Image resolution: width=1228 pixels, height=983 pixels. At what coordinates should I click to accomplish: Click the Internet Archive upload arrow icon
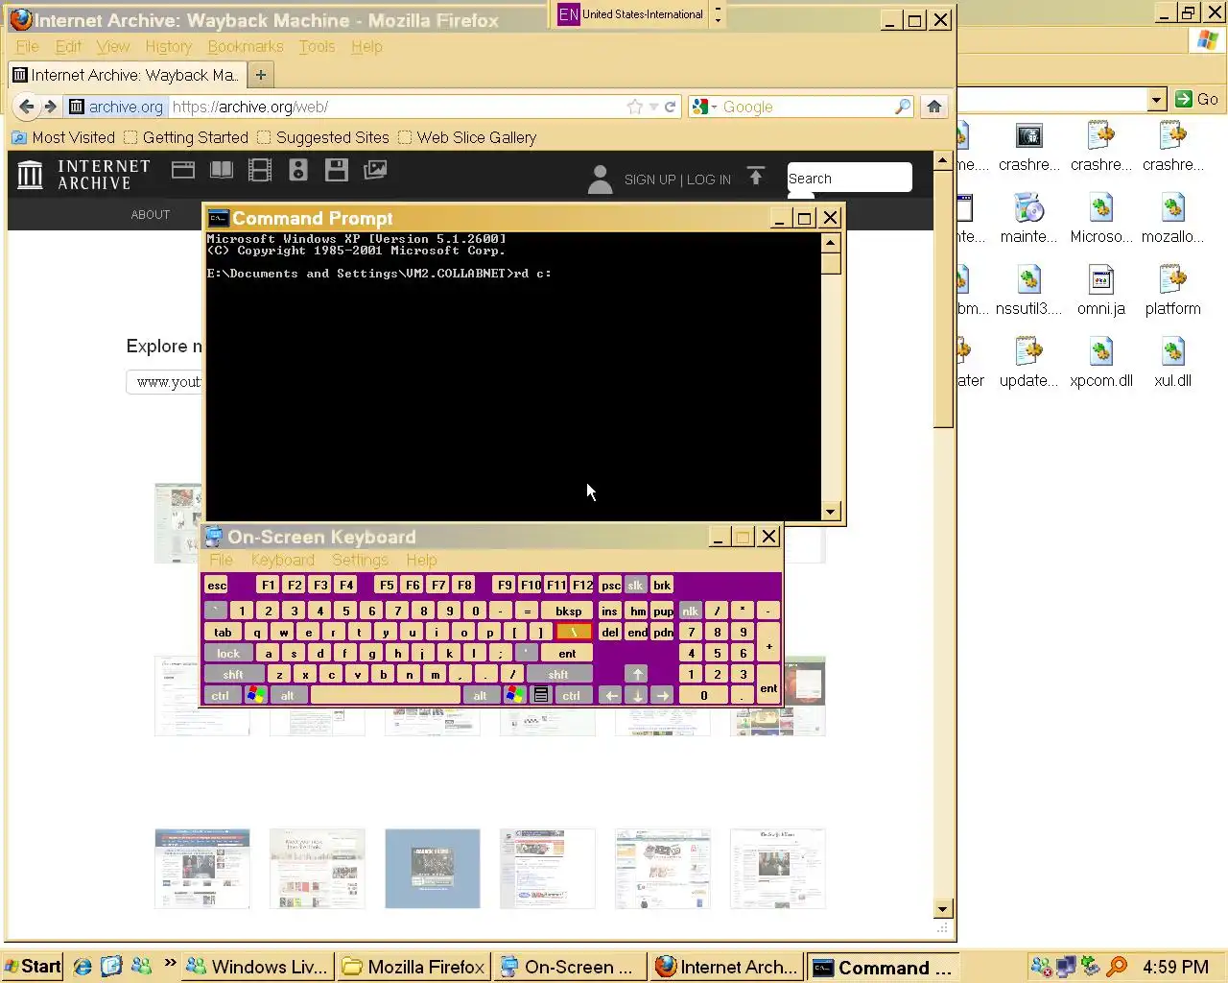(x=756, y=177)
